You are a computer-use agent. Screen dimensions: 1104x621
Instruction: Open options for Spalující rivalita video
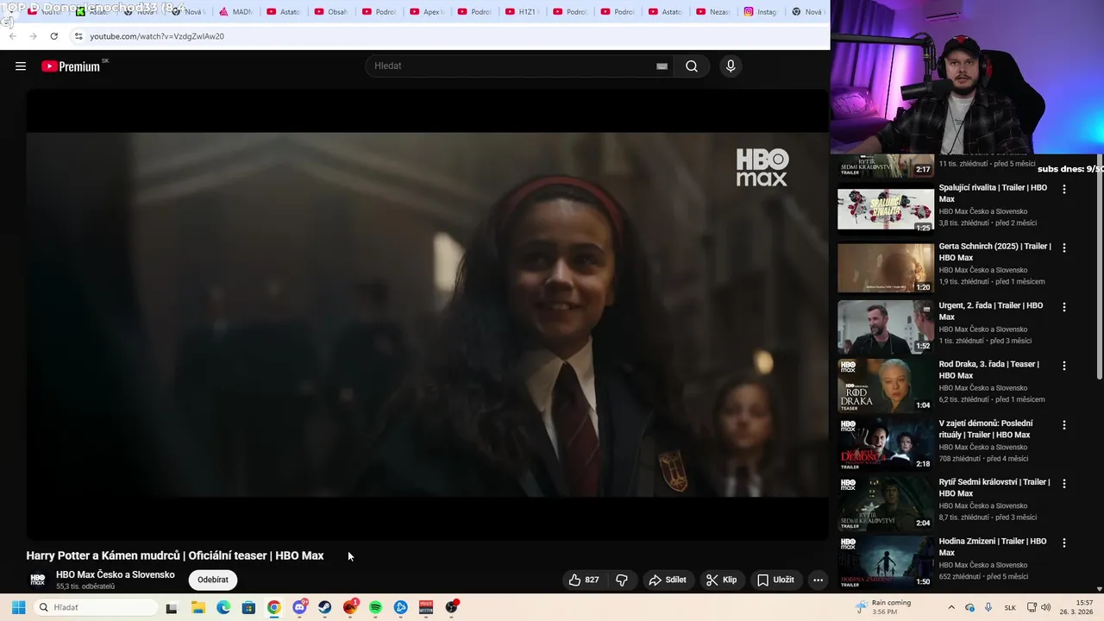(x=1063, y=189)
